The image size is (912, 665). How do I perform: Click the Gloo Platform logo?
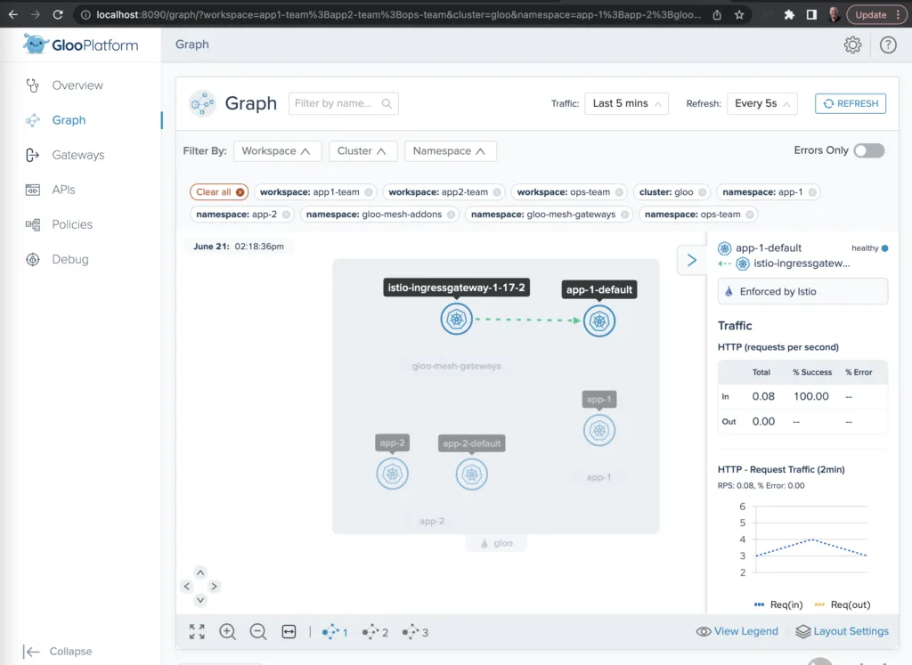pyautogui.click(x=81, y=45)
